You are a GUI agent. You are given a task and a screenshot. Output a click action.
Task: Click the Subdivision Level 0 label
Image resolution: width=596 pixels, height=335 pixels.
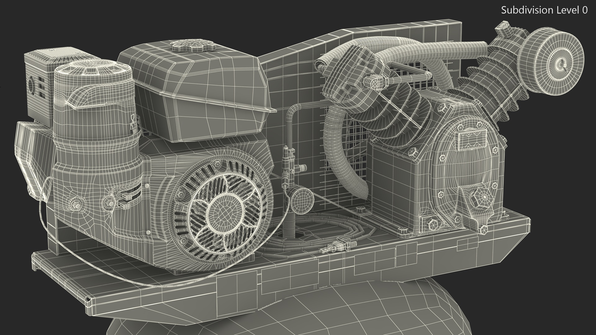click(x=544, y=10)
